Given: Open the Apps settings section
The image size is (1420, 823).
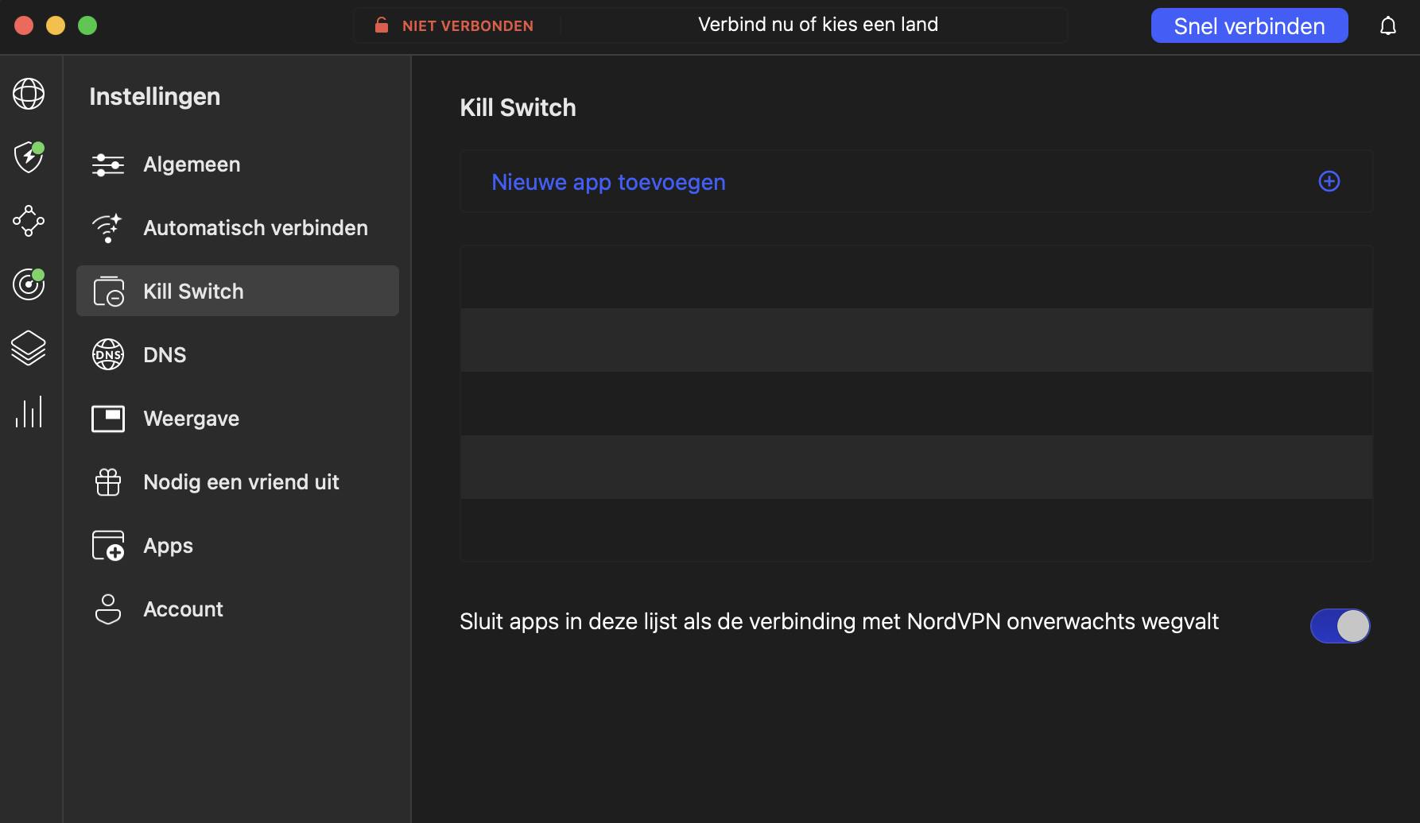Looking at the screenshot, I should pyautogui.click(x=168, y=546).
